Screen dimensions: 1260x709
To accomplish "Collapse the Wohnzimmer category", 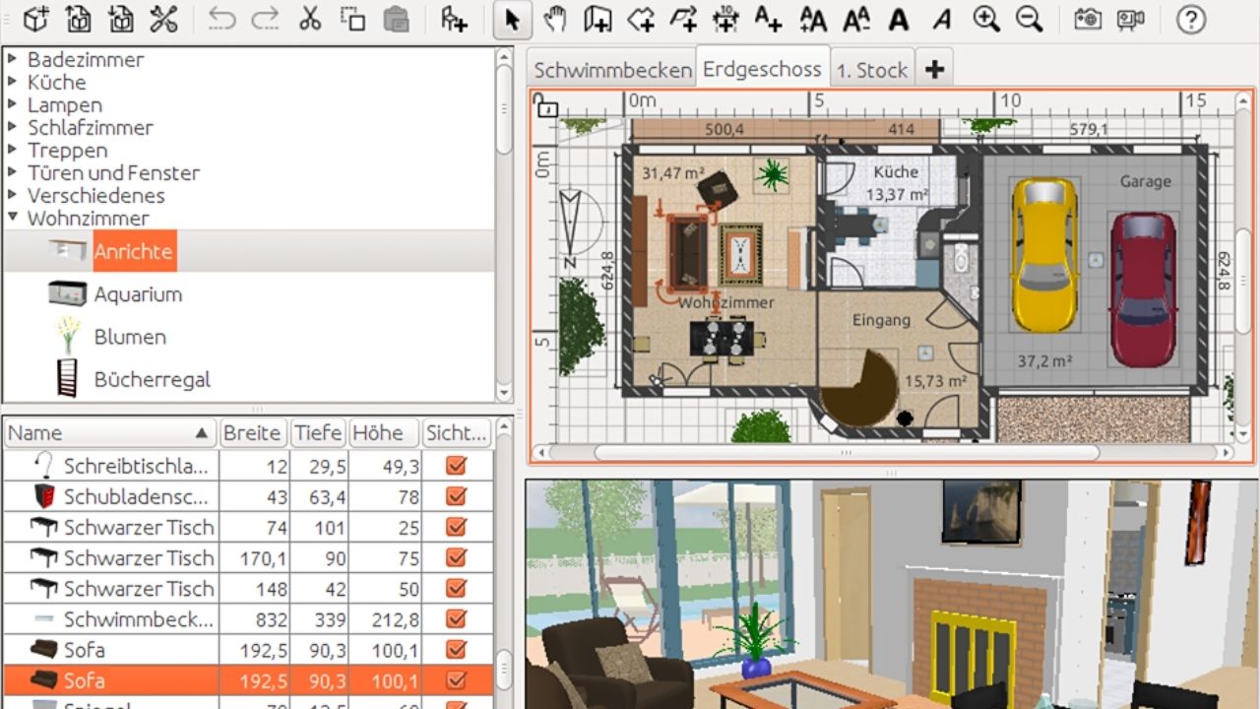I will (x=12, y=219).
